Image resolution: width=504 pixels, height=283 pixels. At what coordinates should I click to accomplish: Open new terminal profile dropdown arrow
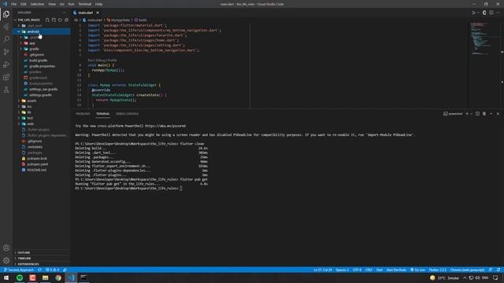[472, 113]
